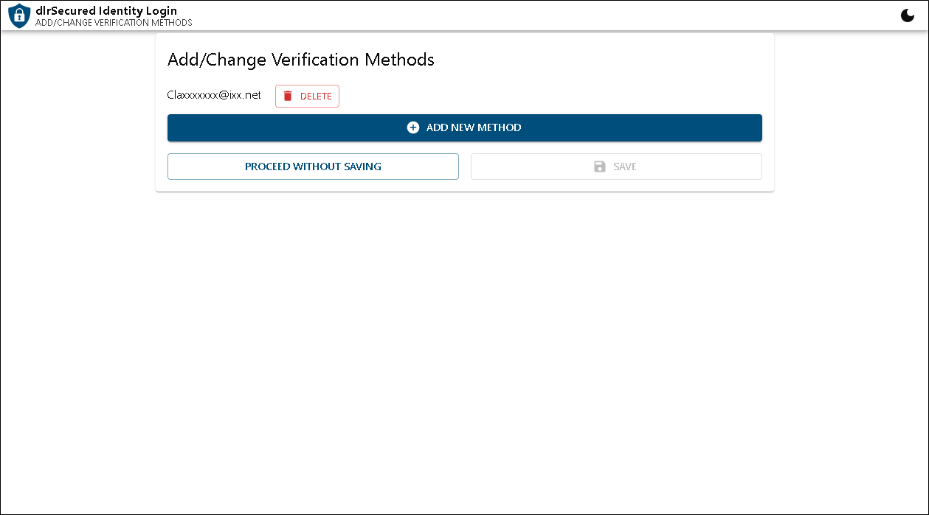Click the red DELETE text label
This screenshot has width=929, height=515.
(x=316, y=97)
